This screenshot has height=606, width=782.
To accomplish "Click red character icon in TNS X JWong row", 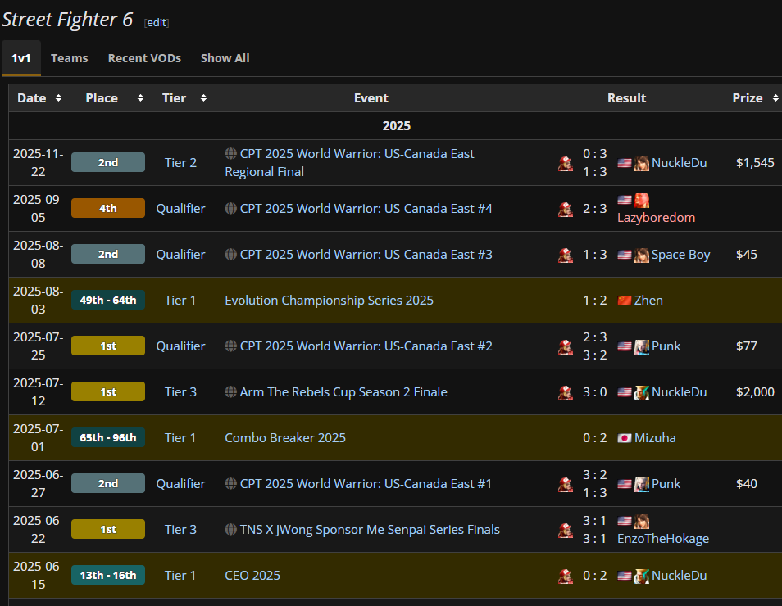I will (x=566, y=531).
